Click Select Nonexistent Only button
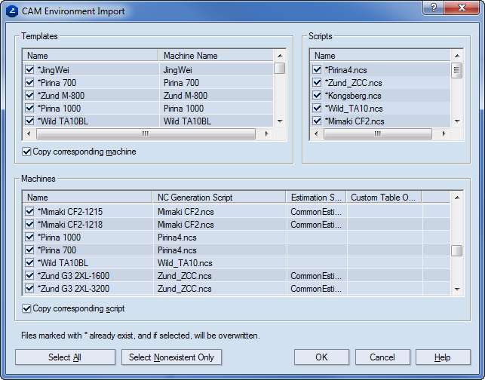This screenshot has height=380, width=485. pyautogui.click(x=172, y=357)
